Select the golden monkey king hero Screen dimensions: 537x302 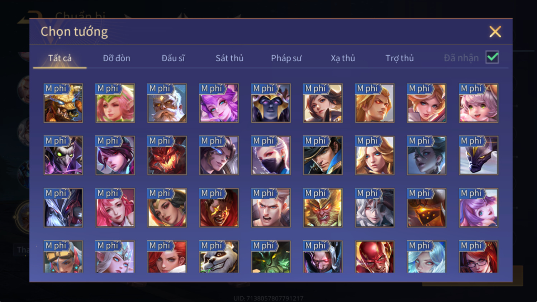coord(323,208)
